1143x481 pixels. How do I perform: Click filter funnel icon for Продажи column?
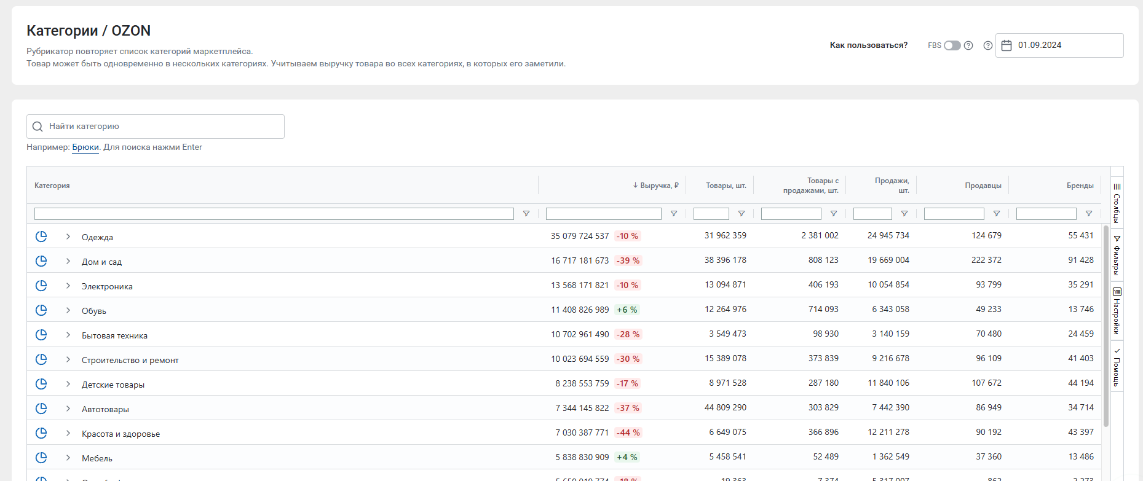(904, 214)
